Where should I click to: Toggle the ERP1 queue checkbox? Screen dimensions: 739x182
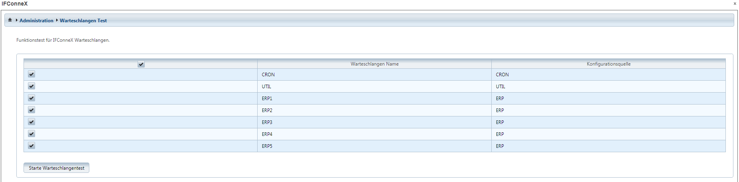(x=32, y=98)
